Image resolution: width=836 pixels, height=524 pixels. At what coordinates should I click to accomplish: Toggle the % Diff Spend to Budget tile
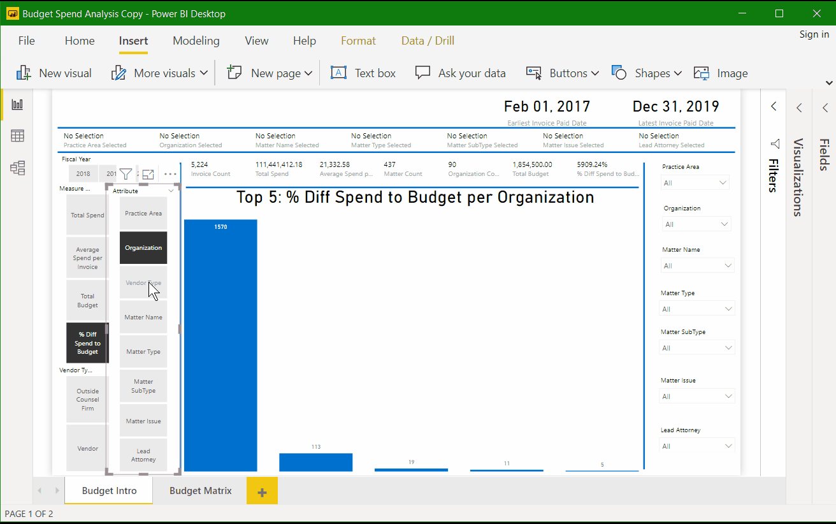(87, 343)
